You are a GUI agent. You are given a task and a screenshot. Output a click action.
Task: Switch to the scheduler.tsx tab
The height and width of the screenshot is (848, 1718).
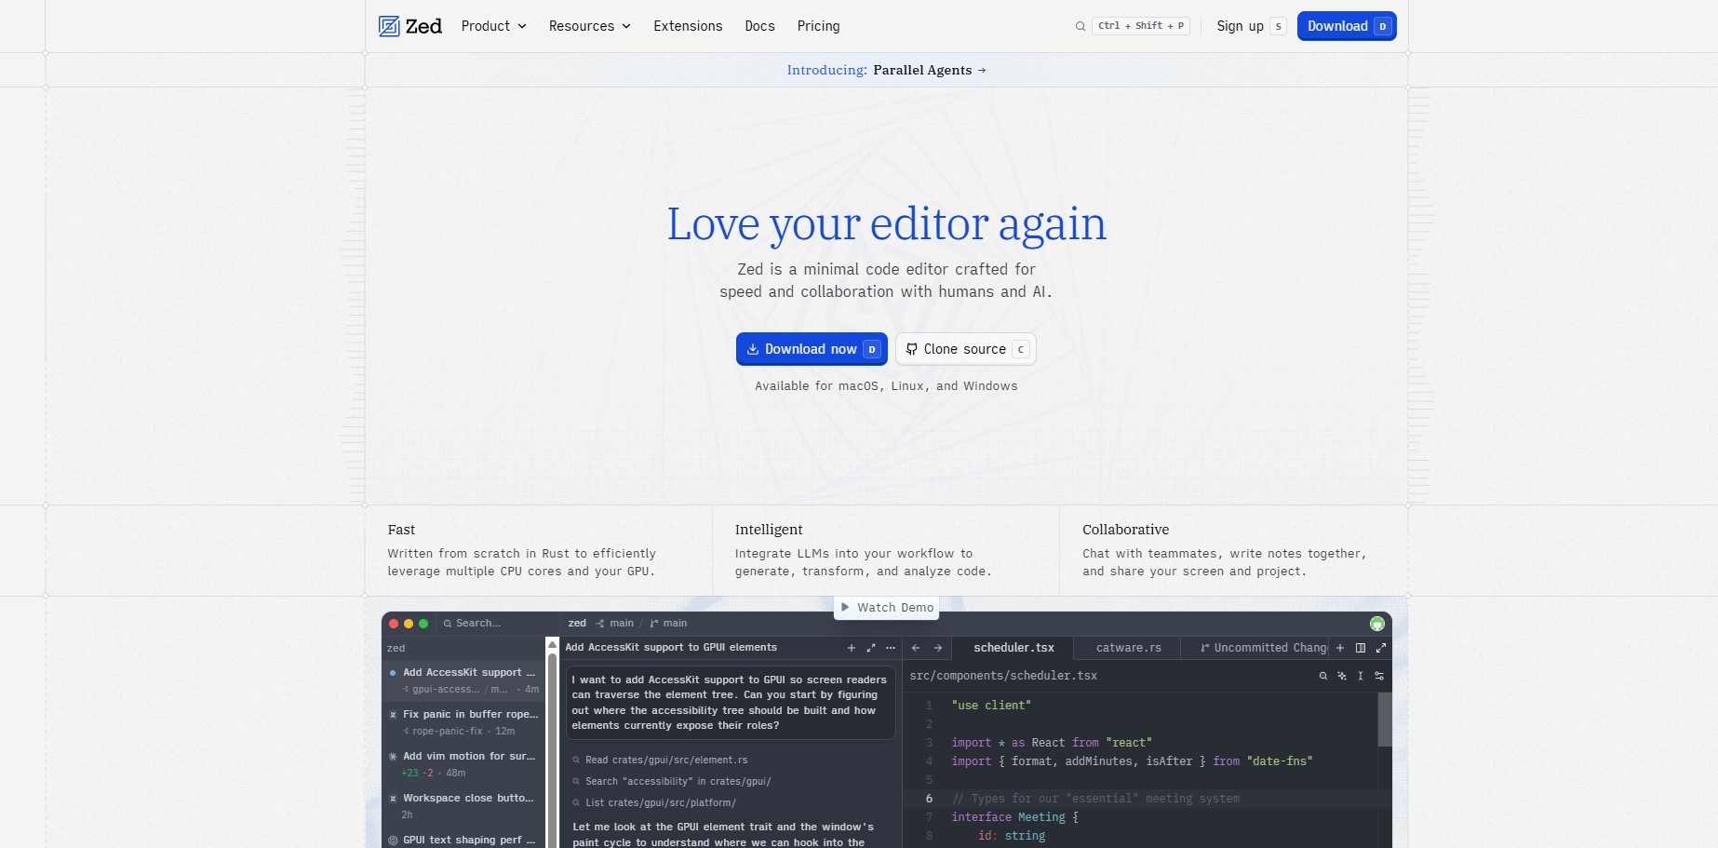1013,648
